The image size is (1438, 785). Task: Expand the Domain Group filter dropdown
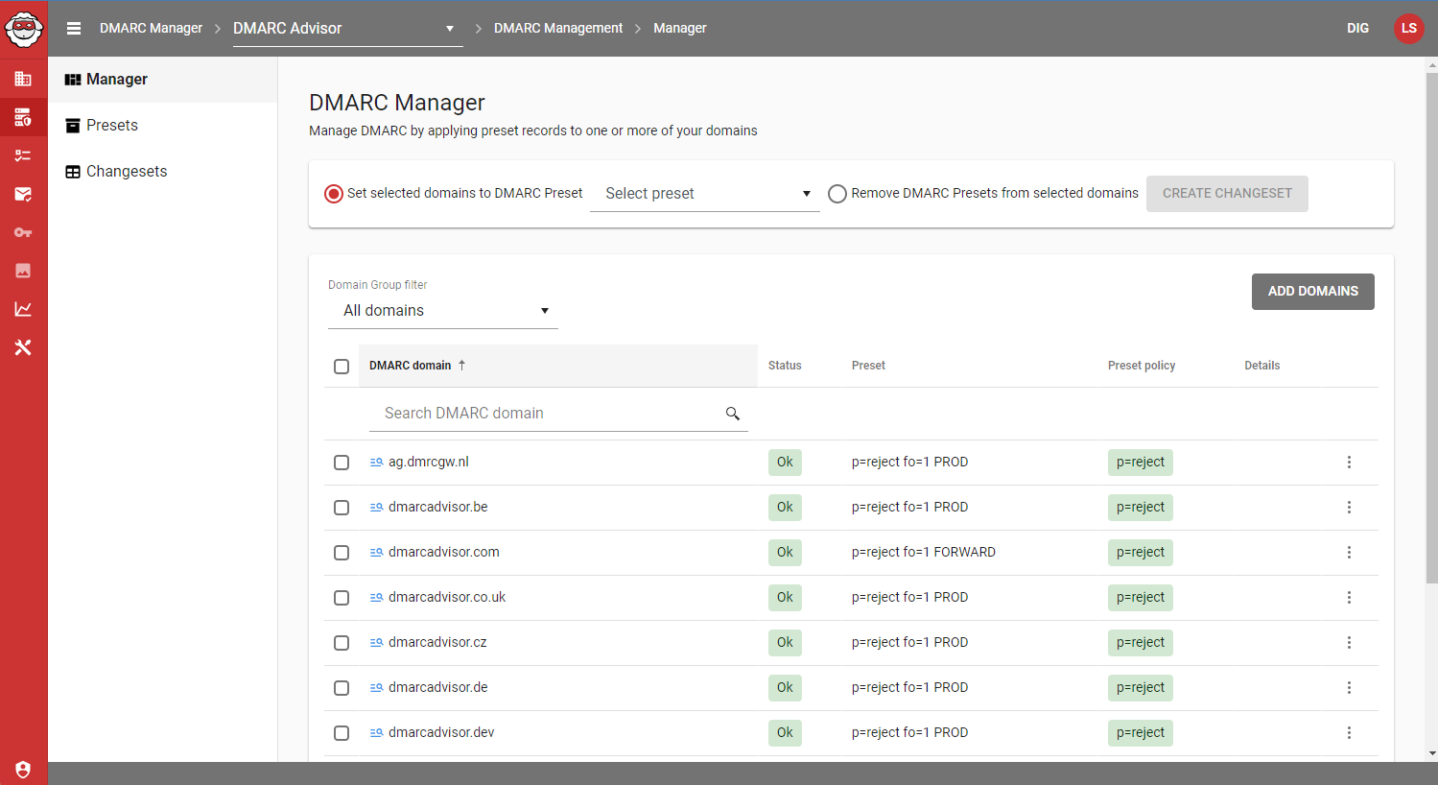pos(442,310)
